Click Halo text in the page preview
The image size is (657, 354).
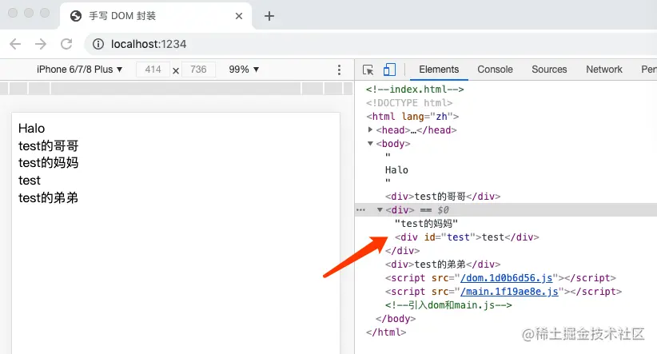coord(31,128)
